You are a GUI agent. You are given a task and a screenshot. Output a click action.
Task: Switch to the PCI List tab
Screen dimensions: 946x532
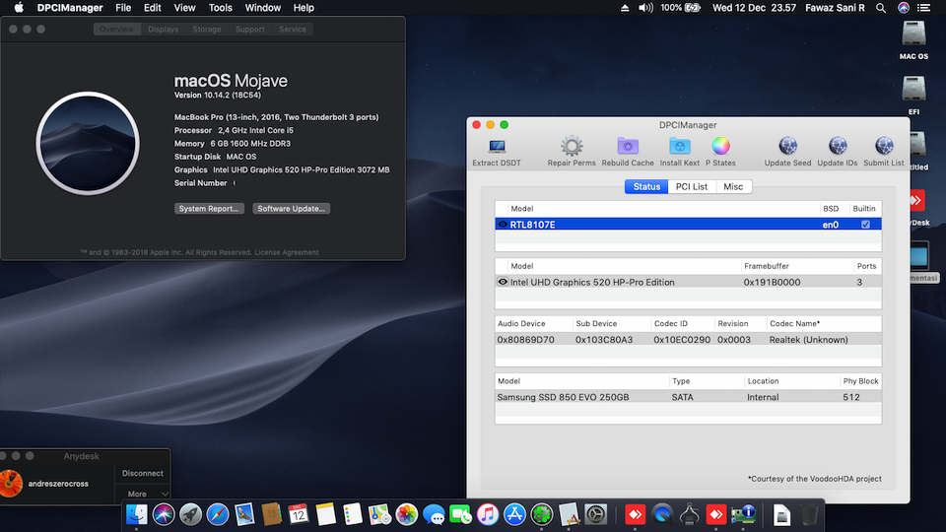click(691, 186)
